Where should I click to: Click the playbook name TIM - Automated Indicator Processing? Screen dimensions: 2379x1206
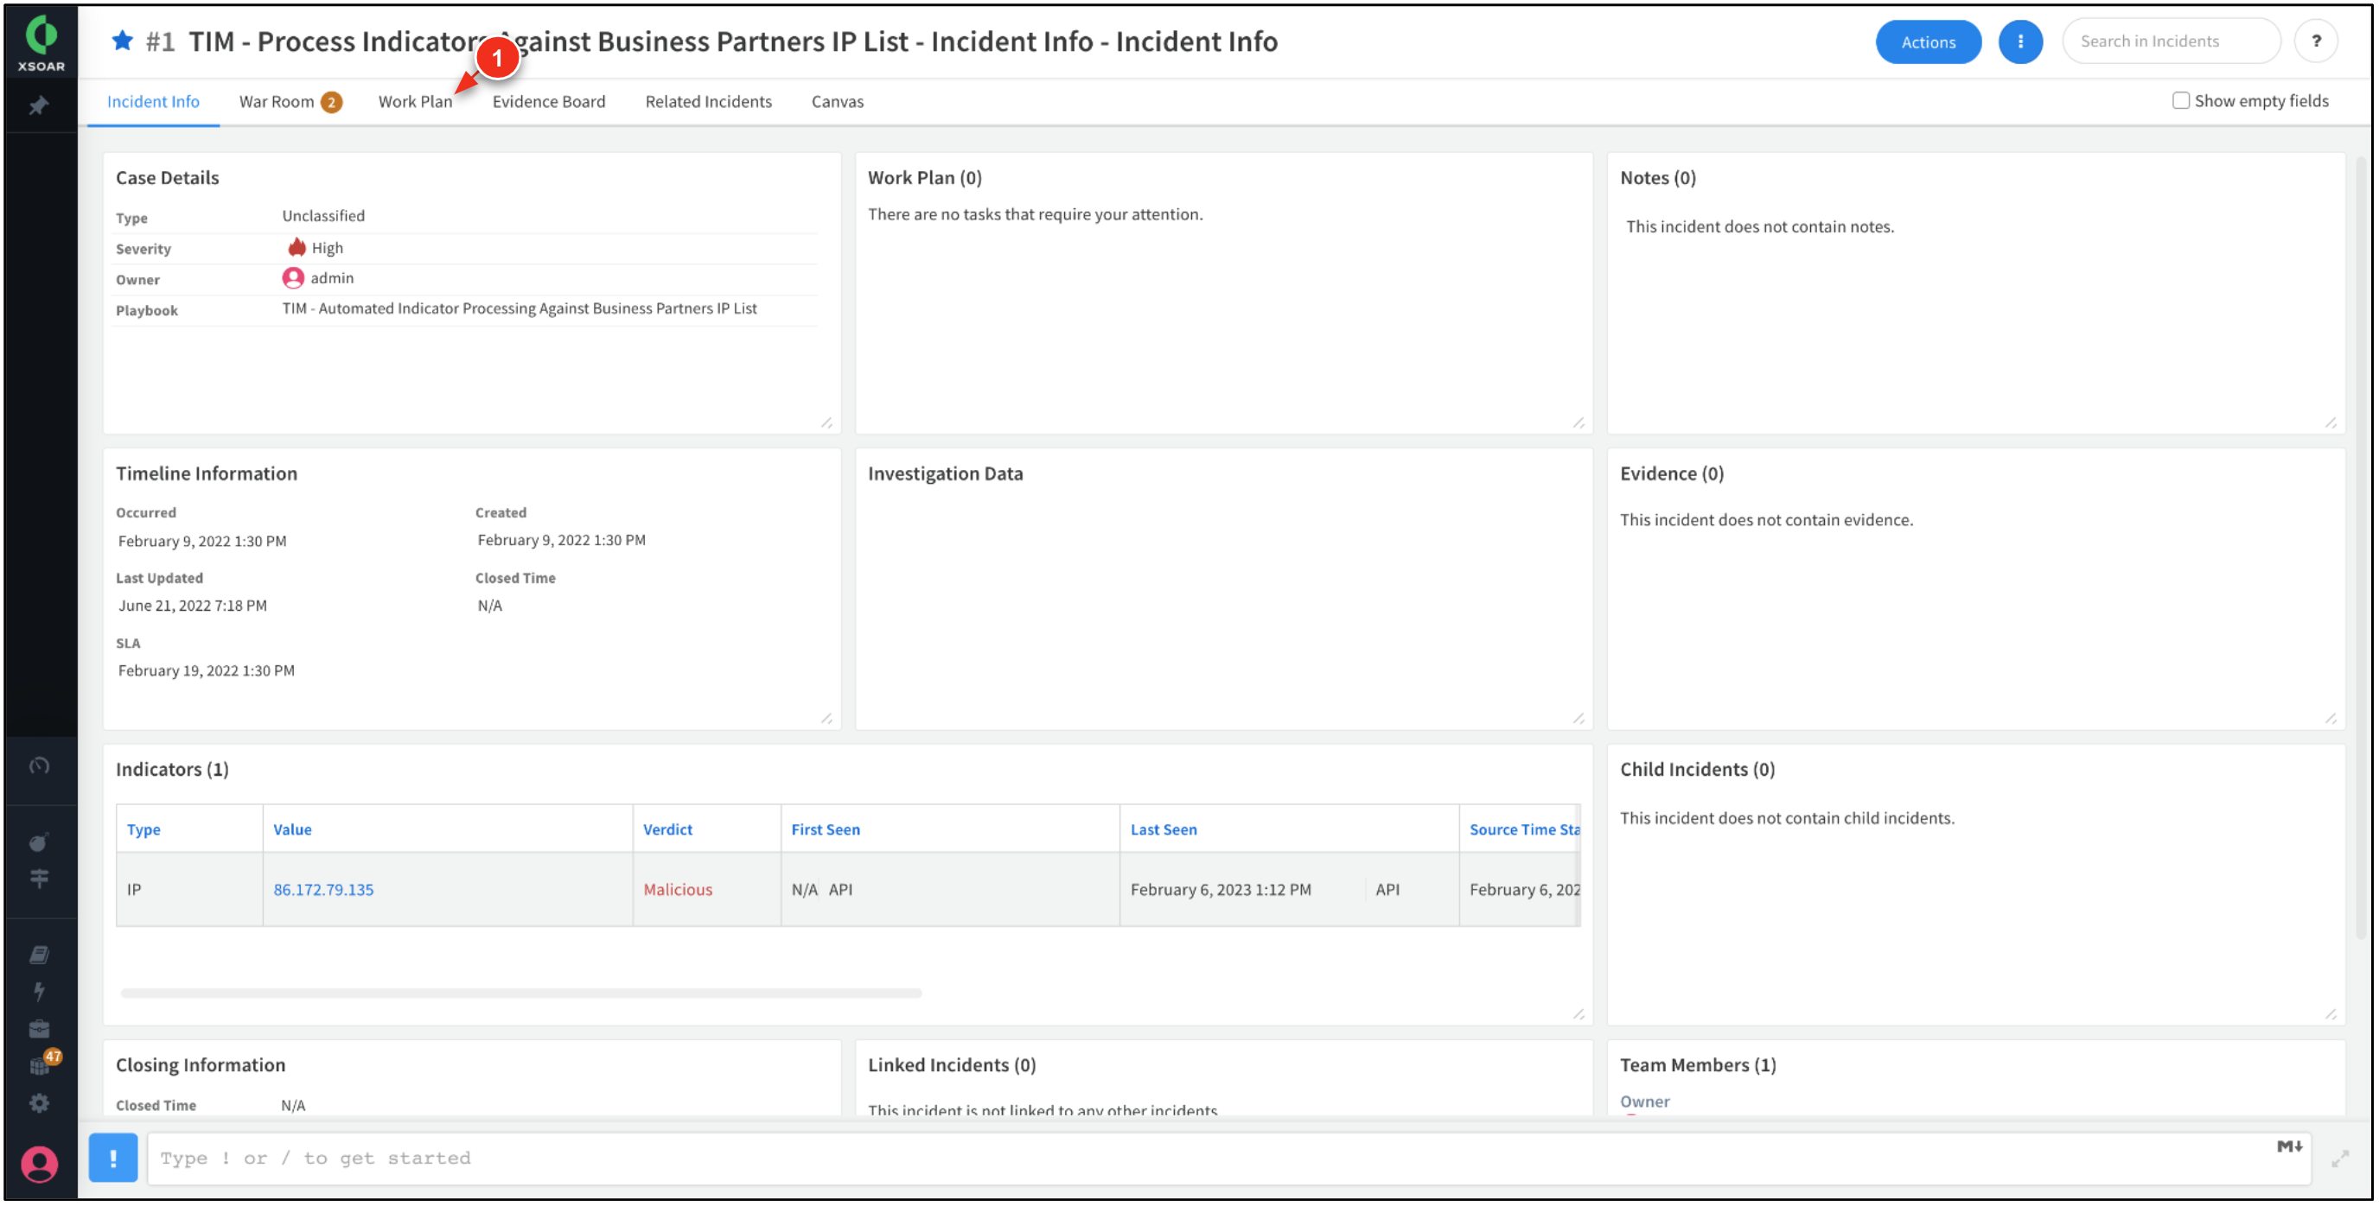[x=519, y=308]
